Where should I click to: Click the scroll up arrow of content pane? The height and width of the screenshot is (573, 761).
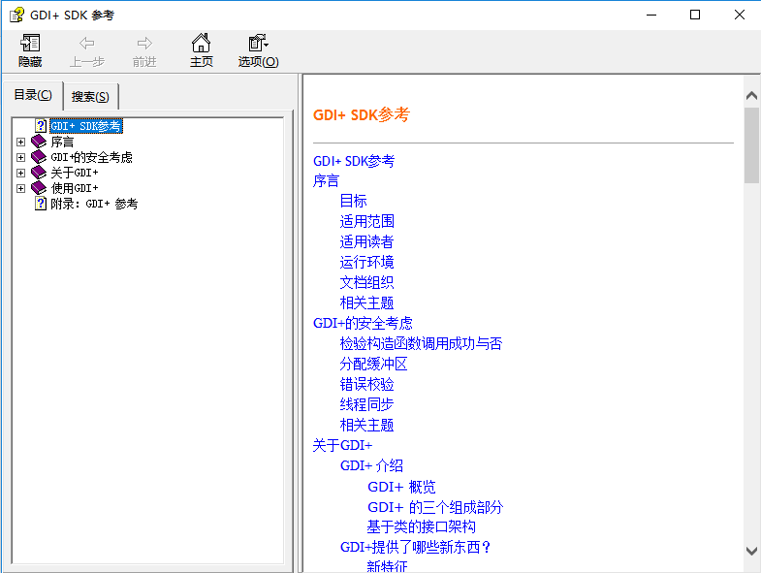click(x=751, y=96)
